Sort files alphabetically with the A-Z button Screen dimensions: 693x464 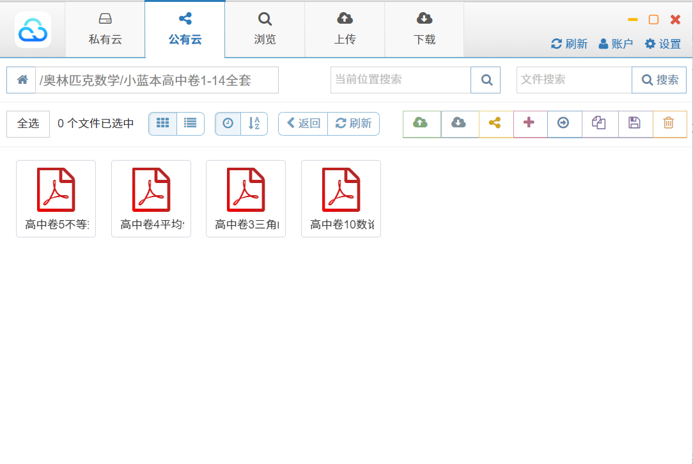pos(254,124)
